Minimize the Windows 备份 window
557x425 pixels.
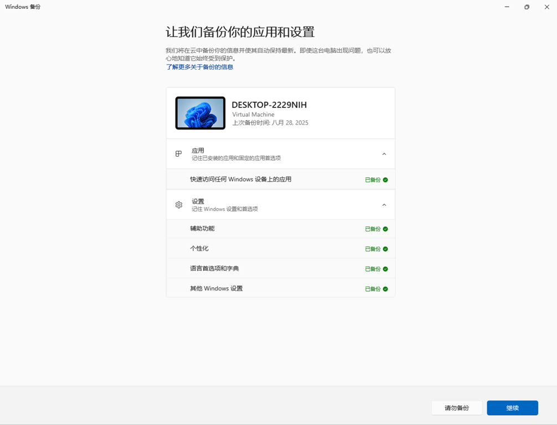pos(507,7)
